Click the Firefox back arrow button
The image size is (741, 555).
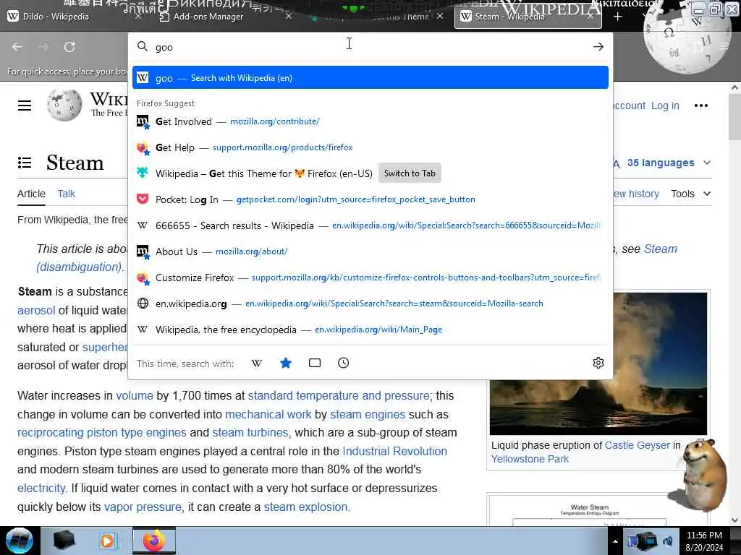17,47
